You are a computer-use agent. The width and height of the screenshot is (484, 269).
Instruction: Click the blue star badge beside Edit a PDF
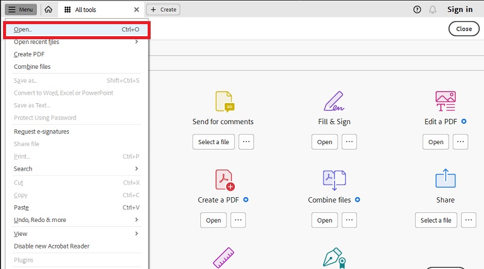(x=463, y=121)
